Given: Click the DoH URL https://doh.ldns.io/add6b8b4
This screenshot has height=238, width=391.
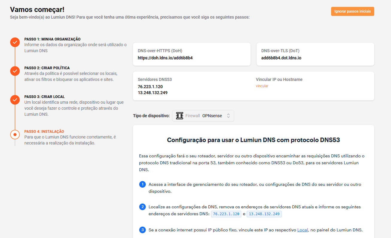Looking at the screenshot, I should (165, 58).
